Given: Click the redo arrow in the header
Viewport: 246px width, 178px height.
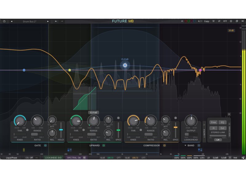Looking at the screenshot, I should coord(62,21).
